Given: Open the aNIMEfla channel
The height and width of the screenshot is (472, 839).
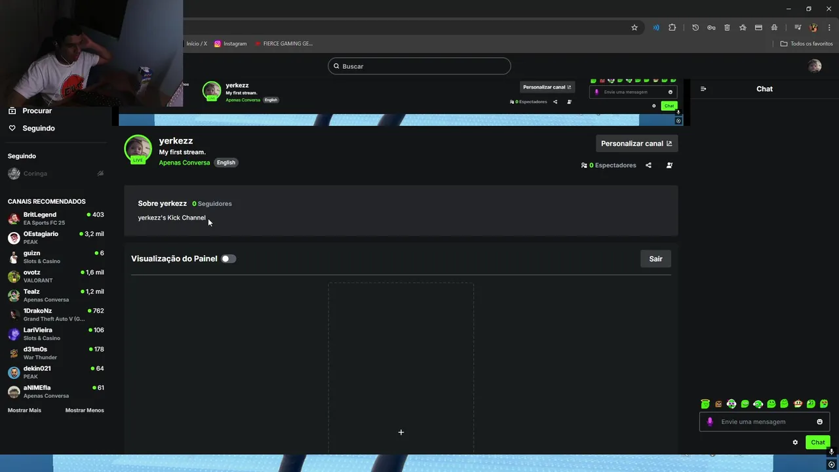Looking at the screenshot, I should click(x=56, y=391).
